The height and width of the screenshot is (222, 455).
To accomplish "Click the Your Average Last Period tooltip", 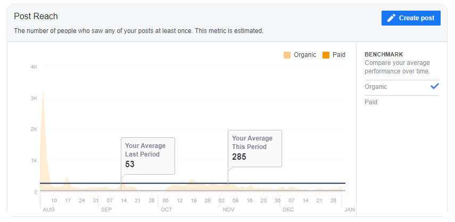I will coord(148,156).
